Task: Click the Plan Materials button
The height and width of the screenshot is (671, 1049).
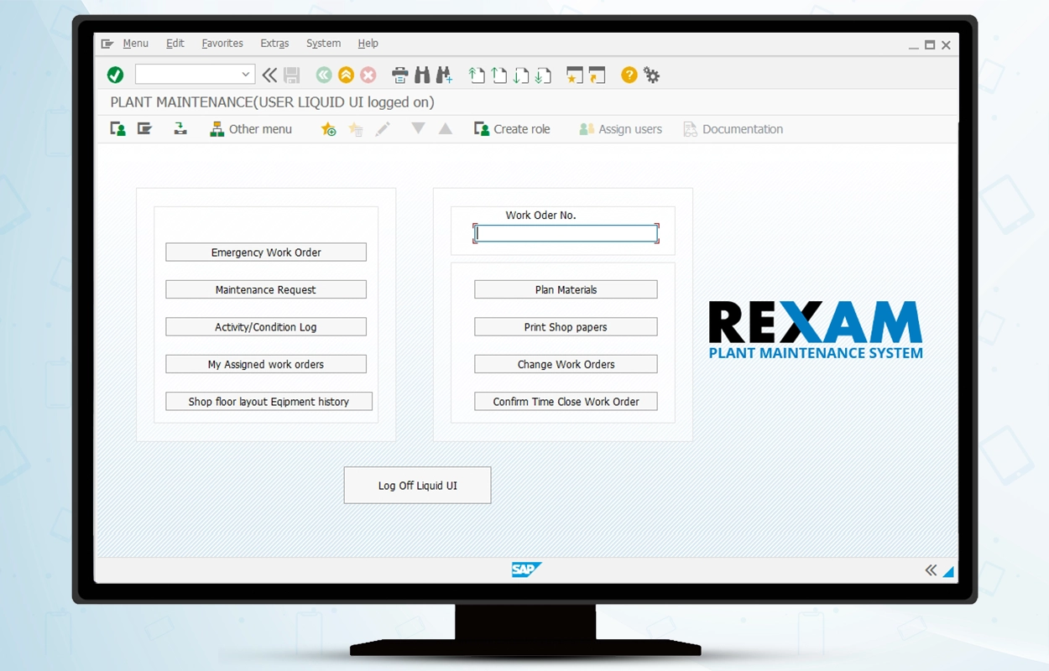Action: (566, 289)
